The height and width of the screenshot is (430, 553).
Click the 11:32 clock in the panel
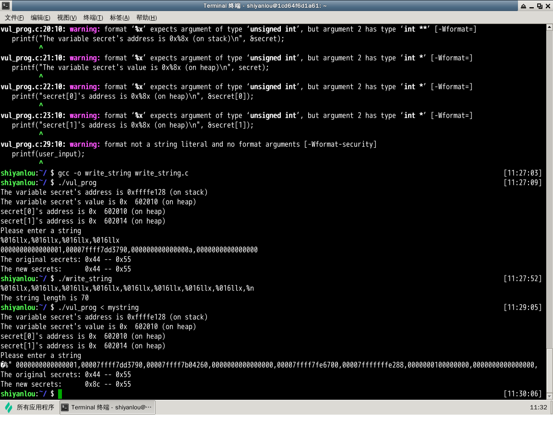538,407
